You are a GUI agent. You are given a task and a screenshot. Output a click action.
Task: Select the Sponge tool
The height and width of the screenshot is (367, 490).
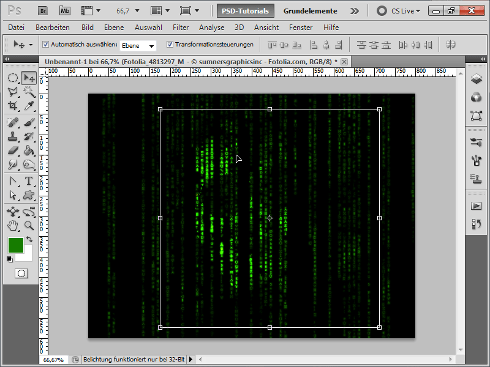29,164
